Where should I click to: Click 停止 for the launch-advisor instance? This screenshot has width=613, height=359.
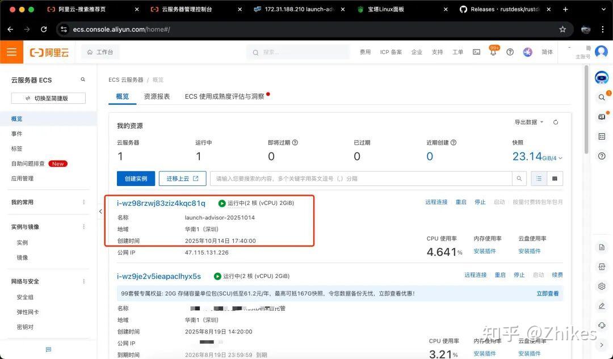point(480,202)
